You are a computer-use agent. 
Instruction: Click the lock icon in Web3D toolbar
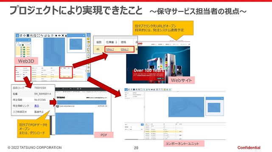66,35
